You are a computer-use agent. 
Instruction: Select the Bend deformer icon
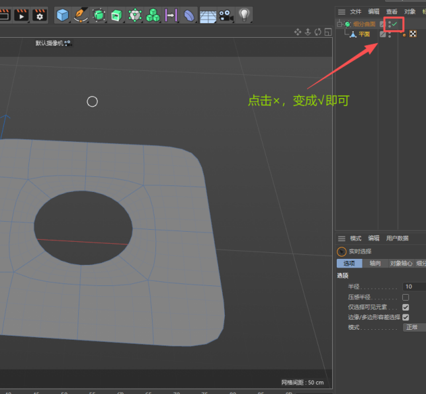(x=189, y=15)
